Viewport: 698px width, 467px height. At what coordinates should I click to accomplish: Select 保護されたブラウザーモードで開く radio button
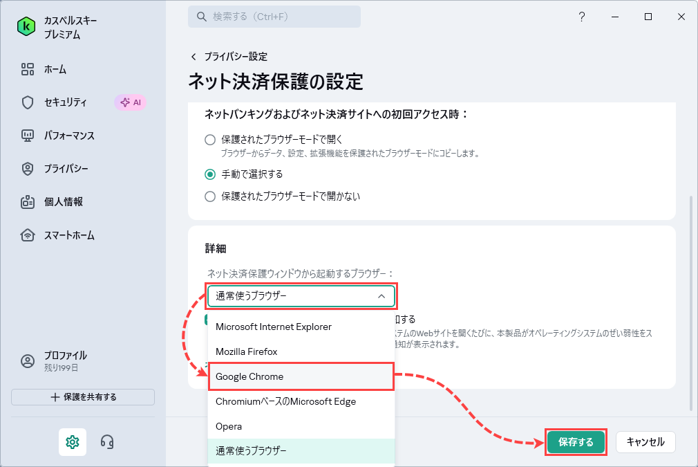coord(210,140)
